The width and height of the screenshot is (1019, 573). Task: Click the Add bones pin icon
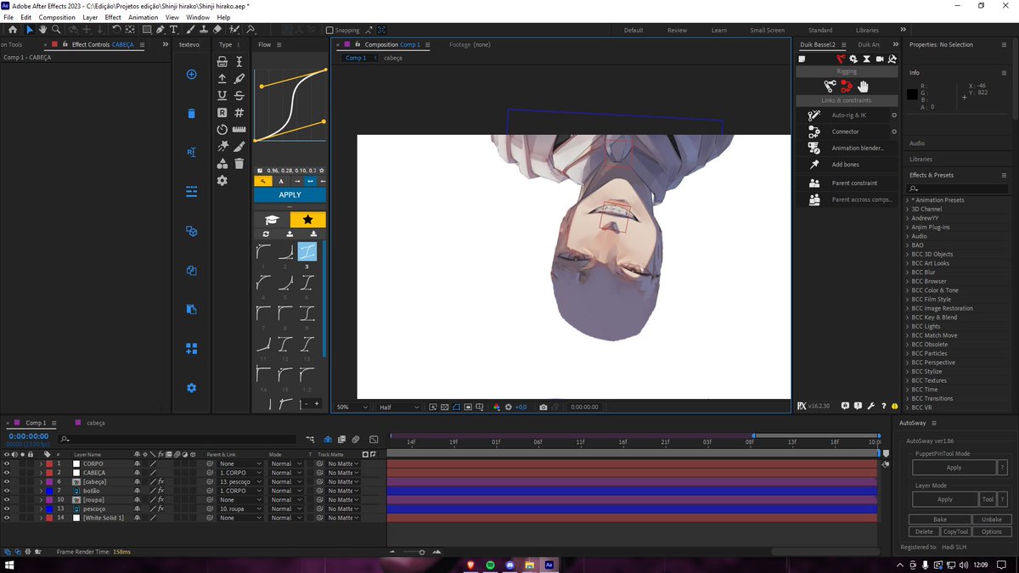click(x=814, y=165)
